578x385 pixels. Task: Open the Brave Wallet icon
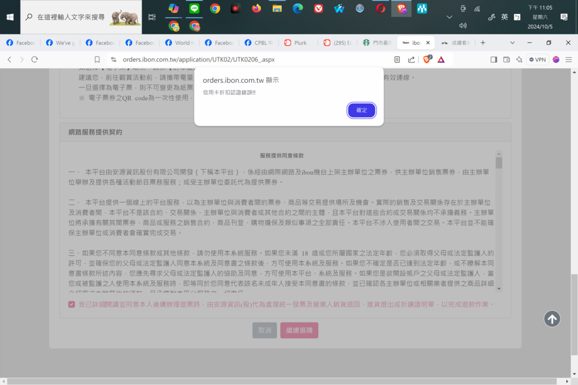coord(506,59)
